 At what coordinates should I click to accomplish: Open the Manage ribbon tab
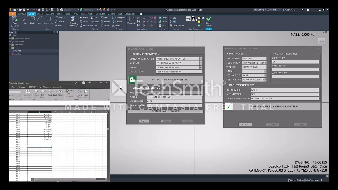point(68,14)
